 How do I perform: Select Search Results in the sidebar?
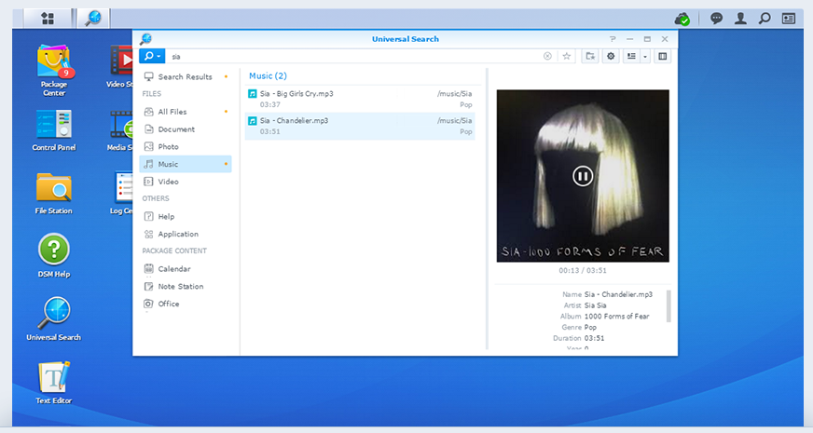tap(186, 76)
